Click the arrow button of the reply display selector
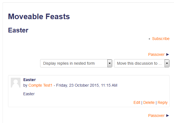This screenshot has height=123, width=174. (110, 63)
